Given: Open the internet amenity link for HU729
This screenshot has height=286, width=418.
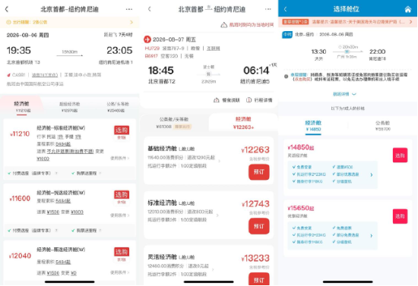Looking at the screenshot, I should tap(214, 49).
